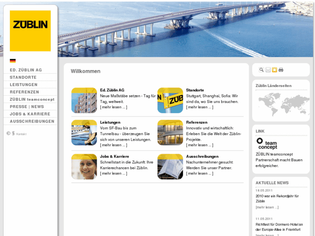Open the Leistungen worker thumbnail
This screenshot has height=236, width=315.
click(84, 133)
